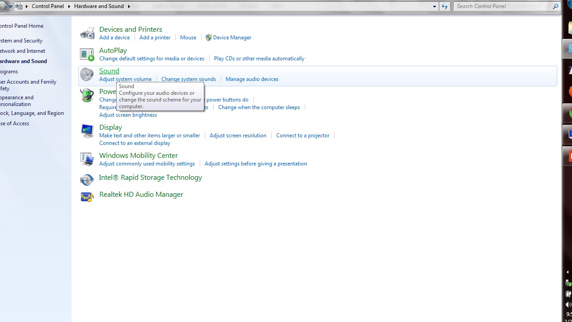This screenshot has width=572, height=322.
Task: Click the AutoPlay category icon
Action: pos(87,54)
